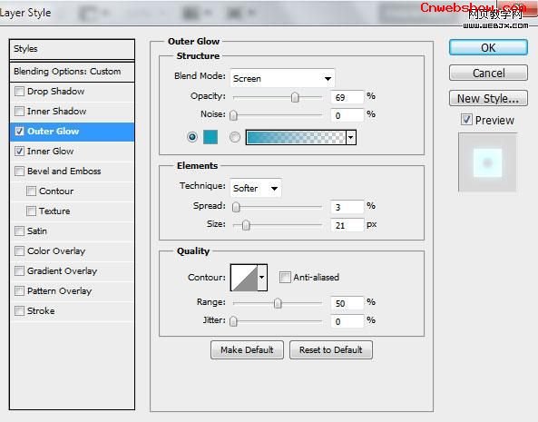Screen dimensions: 538x422
Task: Open the gradient picker dropdown arrow
Action: (351, 137)
